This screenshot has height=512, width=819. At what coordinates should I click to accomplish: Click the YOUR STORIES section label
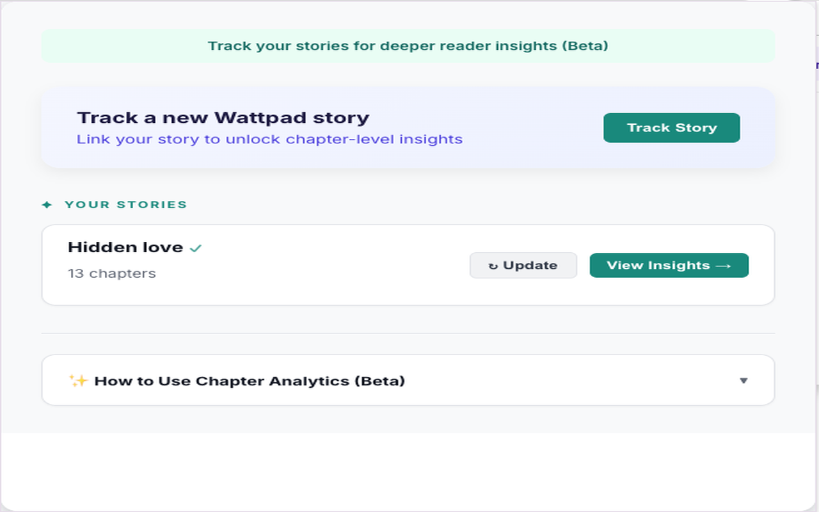pos(125,205)
